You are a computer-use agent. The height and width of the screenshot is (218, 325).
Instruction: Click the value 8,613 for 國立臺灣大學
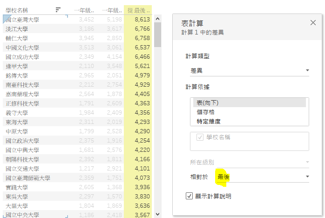[142, 19]
